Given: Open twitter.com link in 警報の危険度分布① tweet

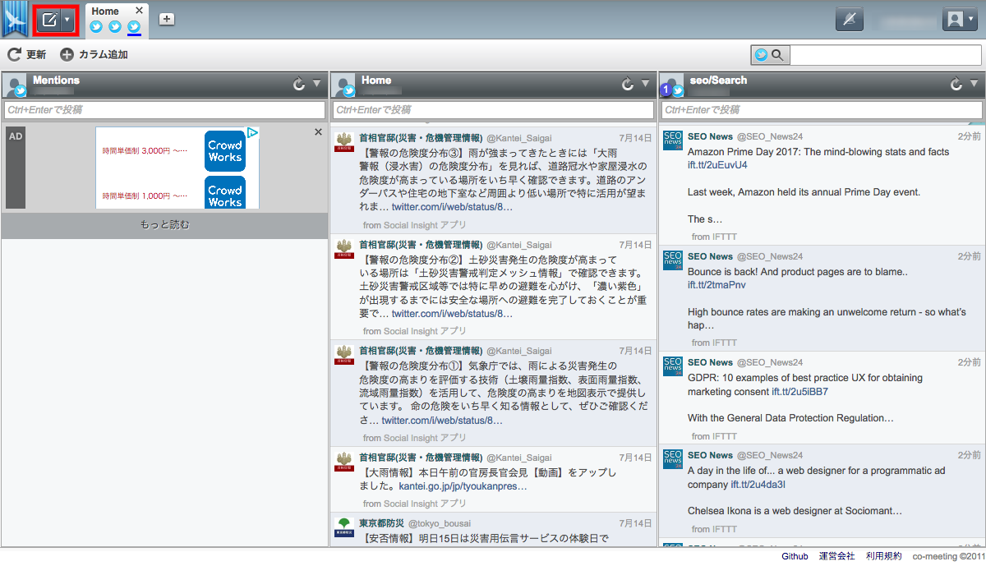Looking at the screenshot, I should (x=442, y=421).
